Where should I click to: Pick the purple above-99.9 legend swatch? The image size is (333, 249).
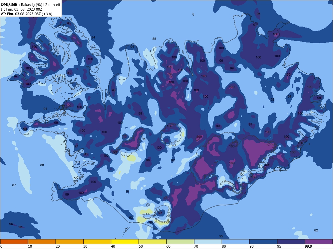tap(319, 242)
